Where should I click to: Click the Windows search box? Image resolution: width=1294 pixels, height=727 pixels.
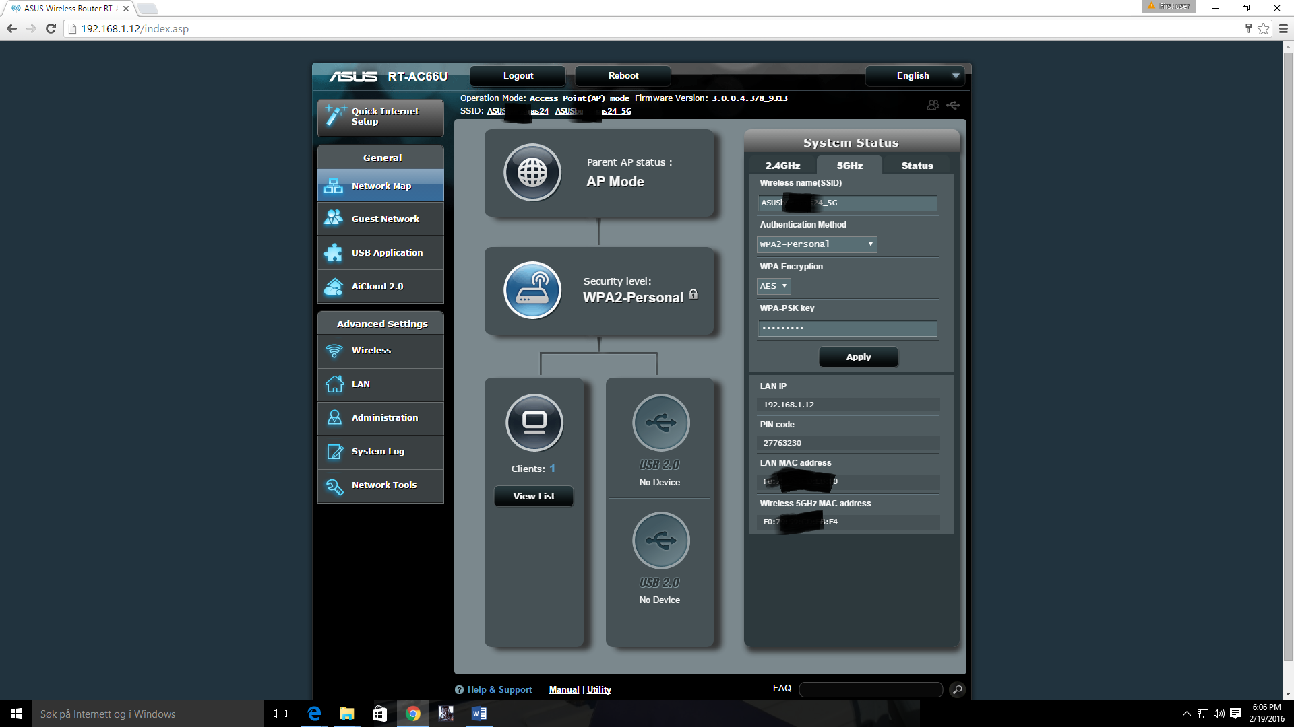click(148, 714)
